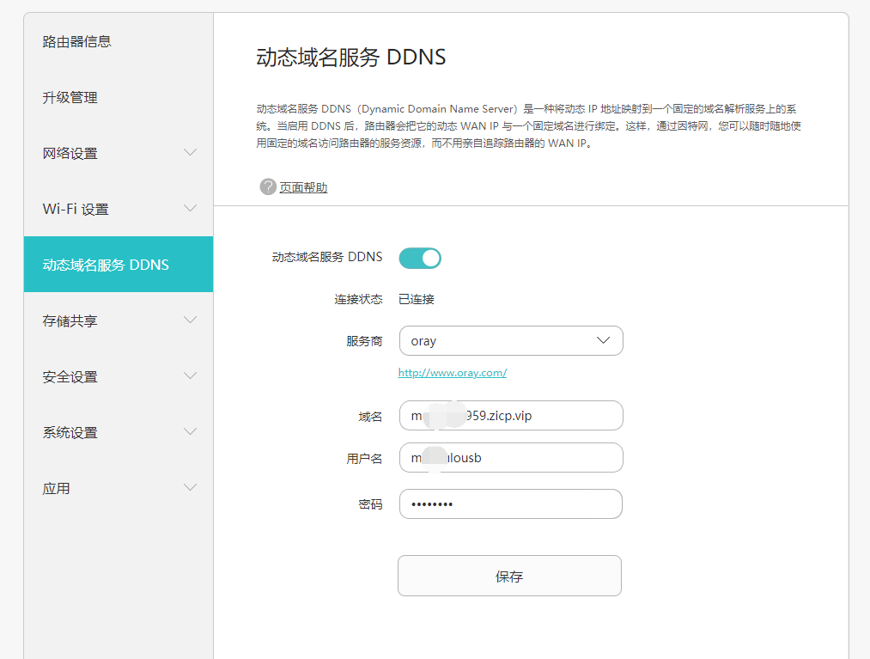Click the 网络设置 menu label
Image resolution: width=870 pixels, height=659 pixels.
point(70,153)
